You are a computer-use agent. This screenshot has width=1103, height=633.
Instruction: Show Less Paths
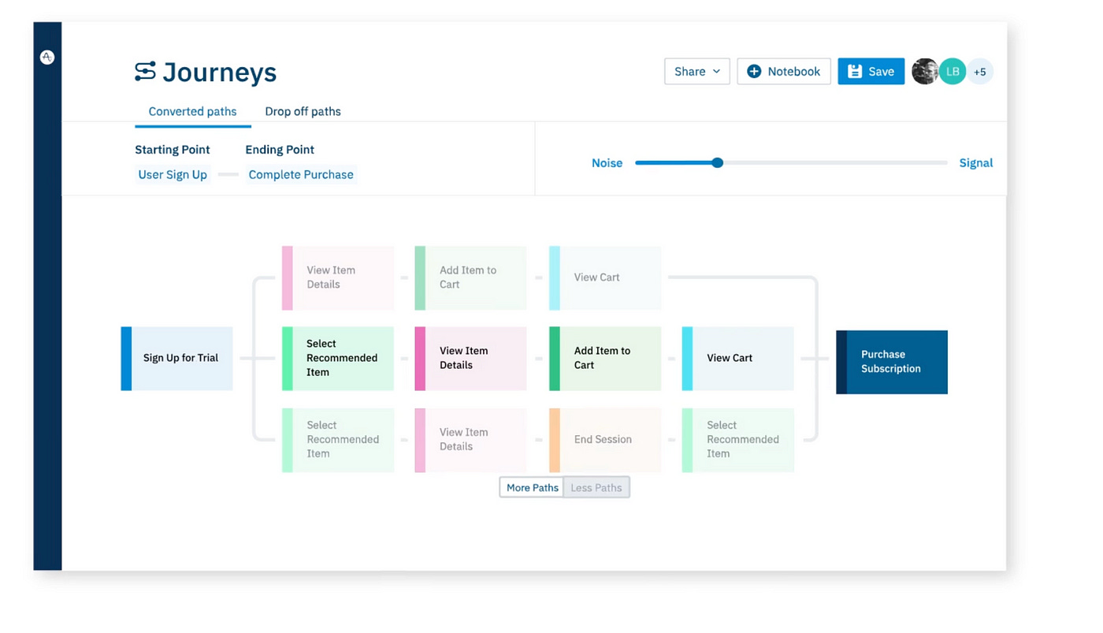[596, 488]
